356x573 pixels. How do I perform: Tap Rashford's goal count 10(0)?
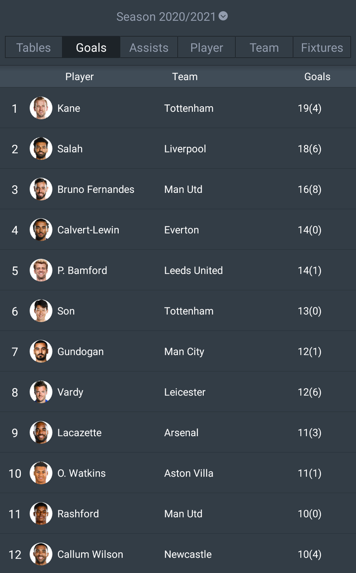pyautogui.click(x=310, y=514)
